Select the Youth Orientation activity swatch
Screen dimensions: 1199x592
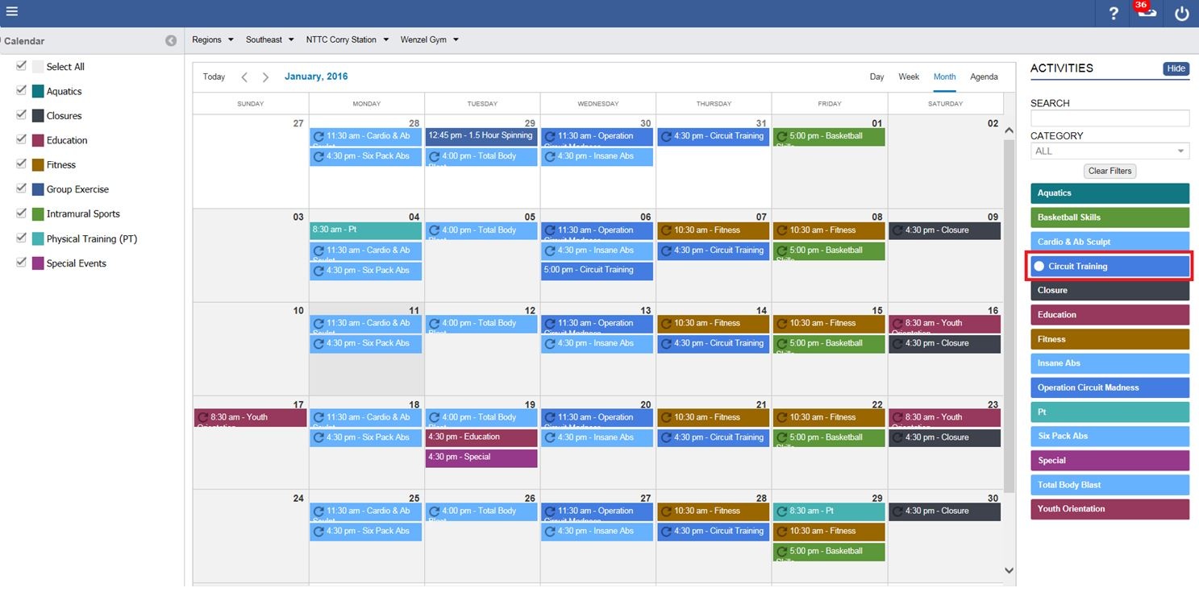(x=1109, y=509)
